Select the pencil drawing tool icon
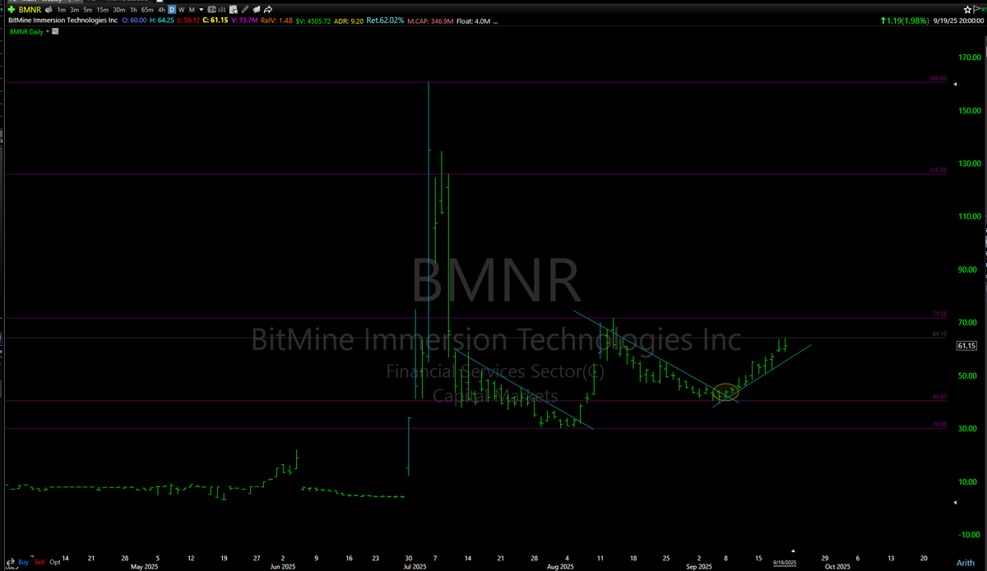This screenshot has width=987, height=571. (x=245, y=10)
